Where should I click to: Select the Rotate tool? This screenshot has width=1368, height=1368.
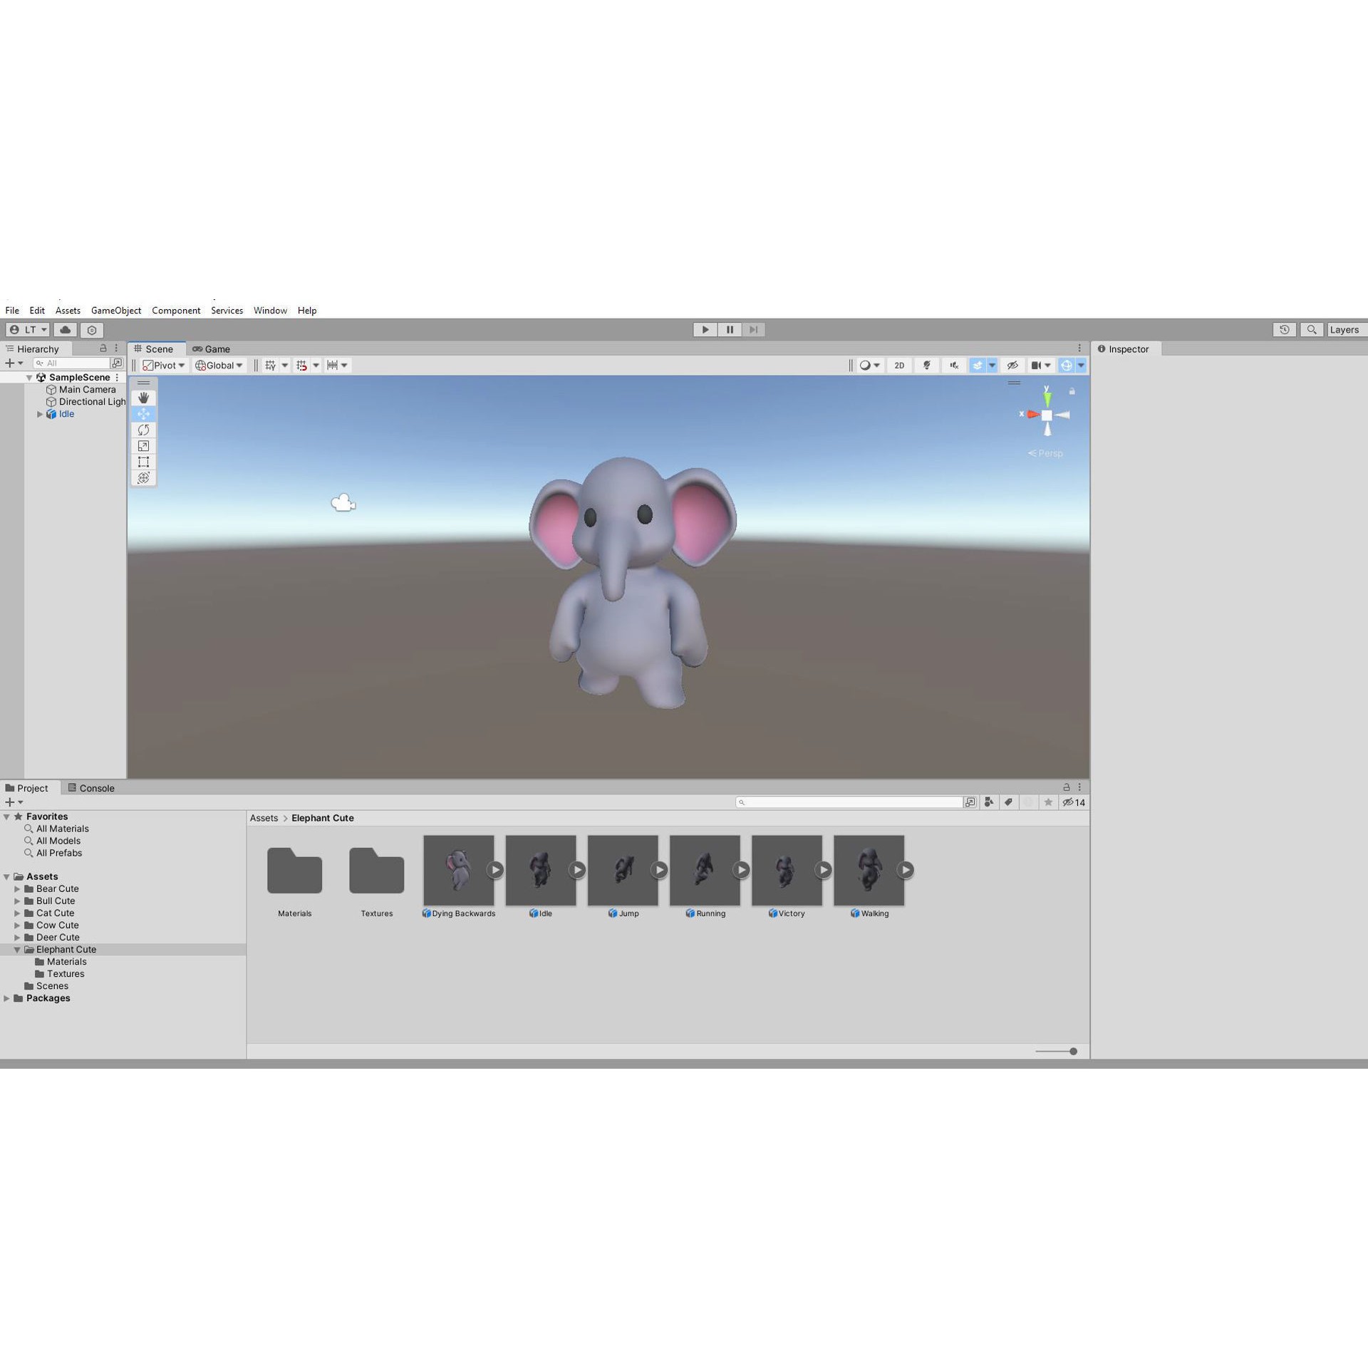point(143,430)
